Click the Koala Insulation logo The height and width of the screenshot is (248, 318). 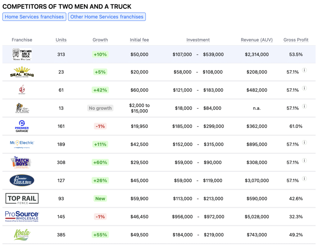[22, 235]
